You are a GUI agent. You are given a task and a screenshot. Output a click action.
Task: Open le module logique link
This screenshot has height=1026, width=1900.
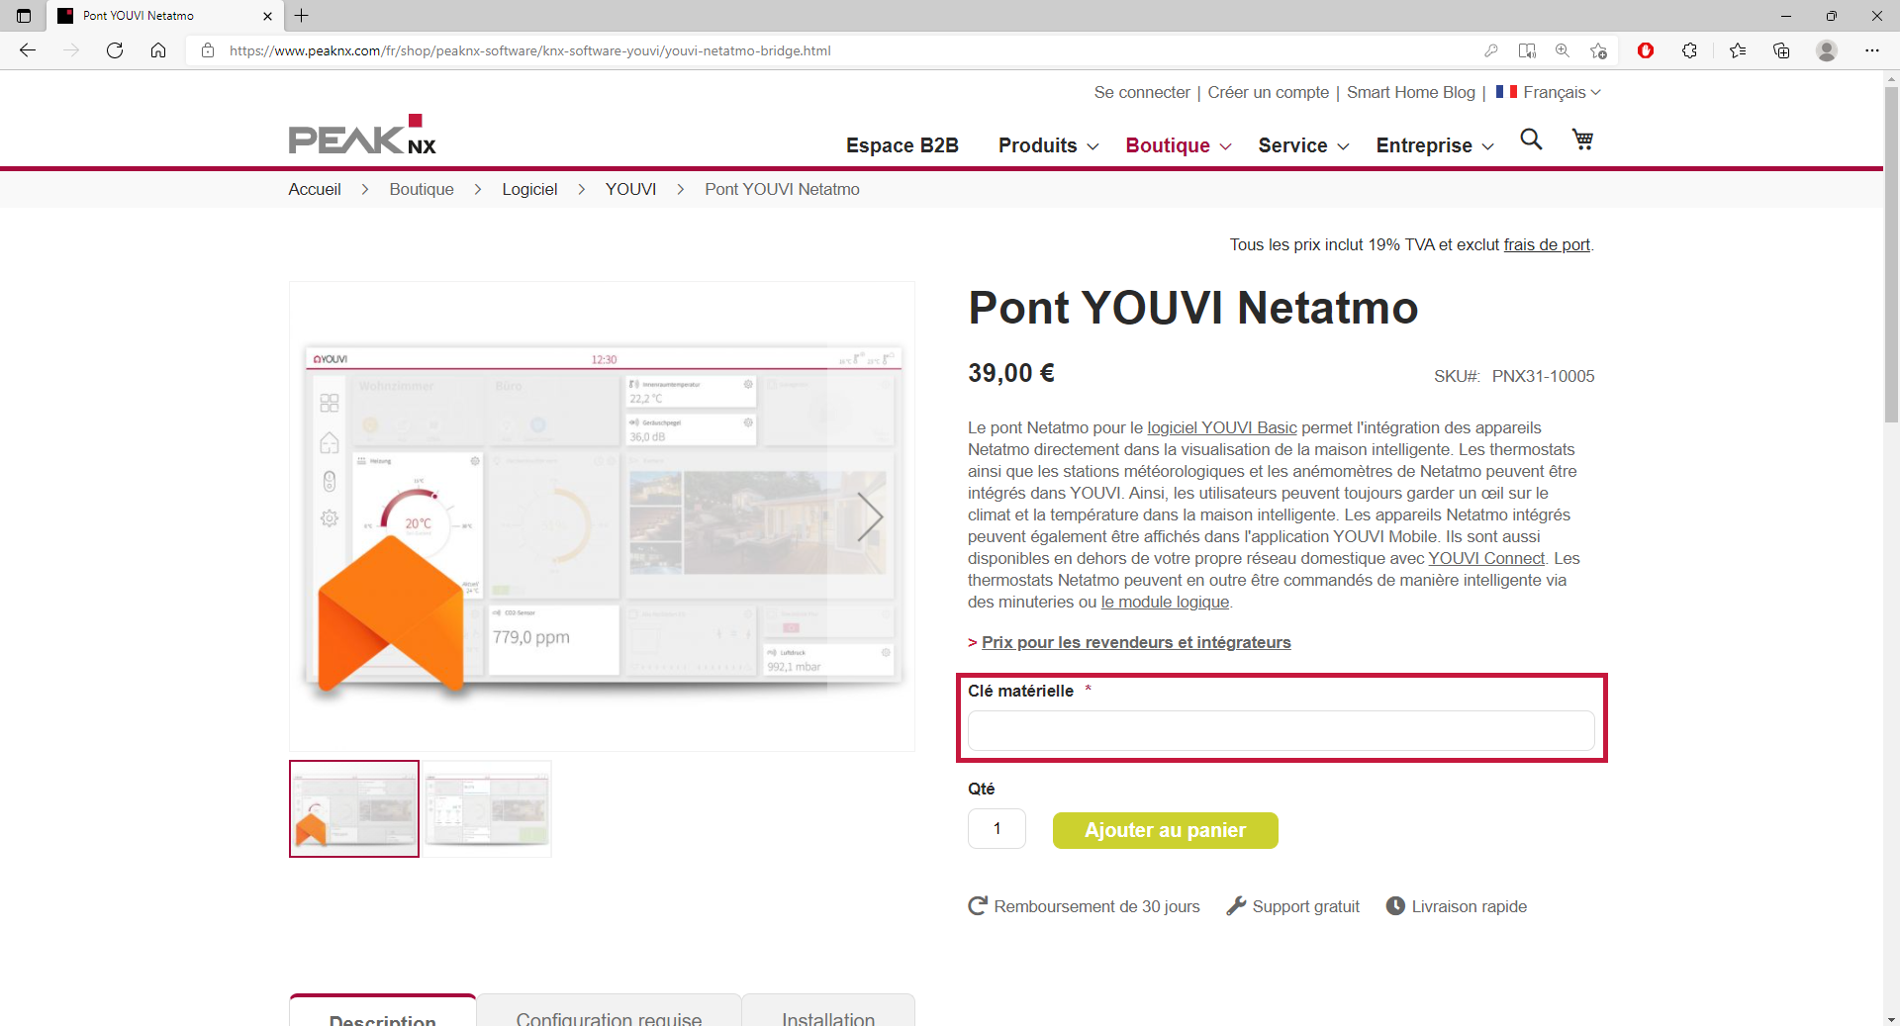pyautogui.click(x=1165, y=602)
